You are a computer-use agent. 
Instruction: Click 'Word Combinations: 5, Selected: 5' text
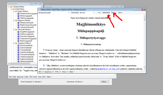coord(31,82)
